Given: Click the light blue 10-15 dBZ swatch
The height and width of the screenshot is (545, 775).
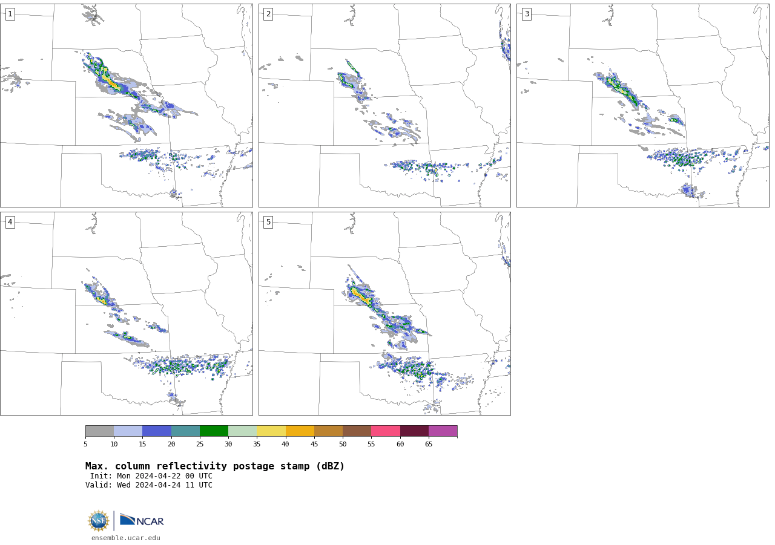Looking at the screenshot, I should pos(128,431).
